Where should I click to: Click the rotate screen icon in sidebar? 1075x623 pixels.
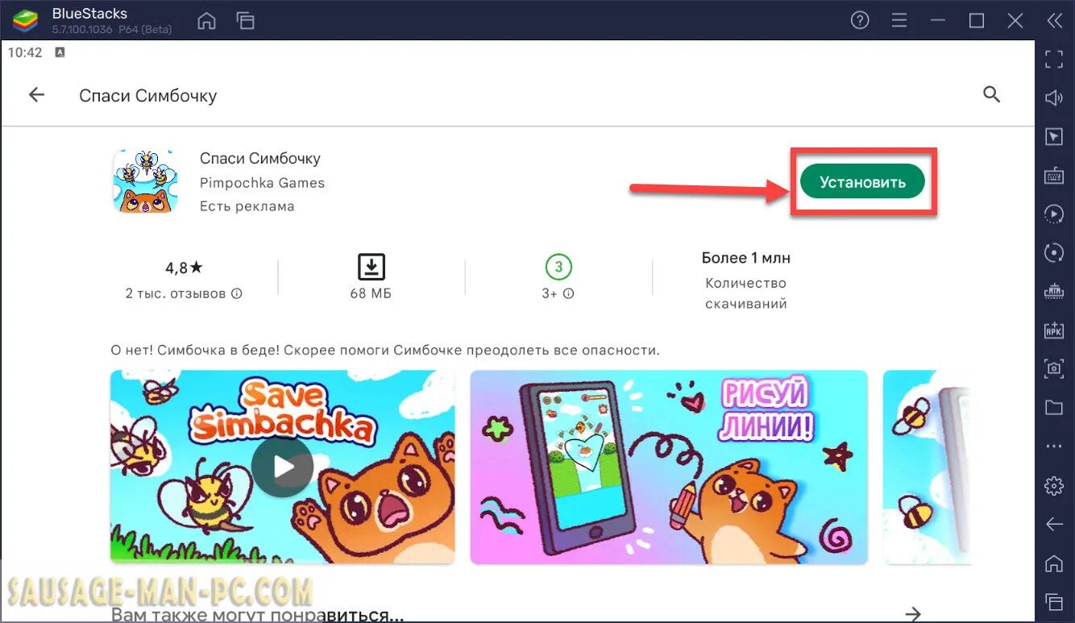pyautogui.click(x=1054, y=252)
